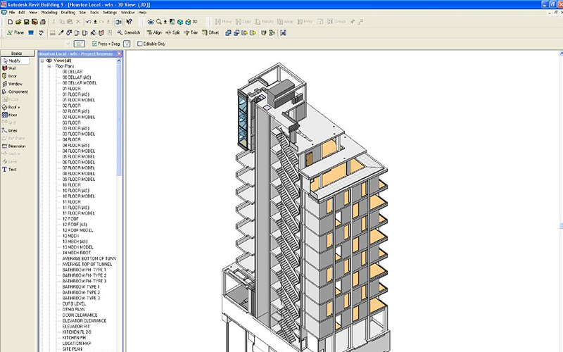Screen dimensions: 563x352
Task: Enable the Editable Only checkbox
Action: click(x=139, y=44)
